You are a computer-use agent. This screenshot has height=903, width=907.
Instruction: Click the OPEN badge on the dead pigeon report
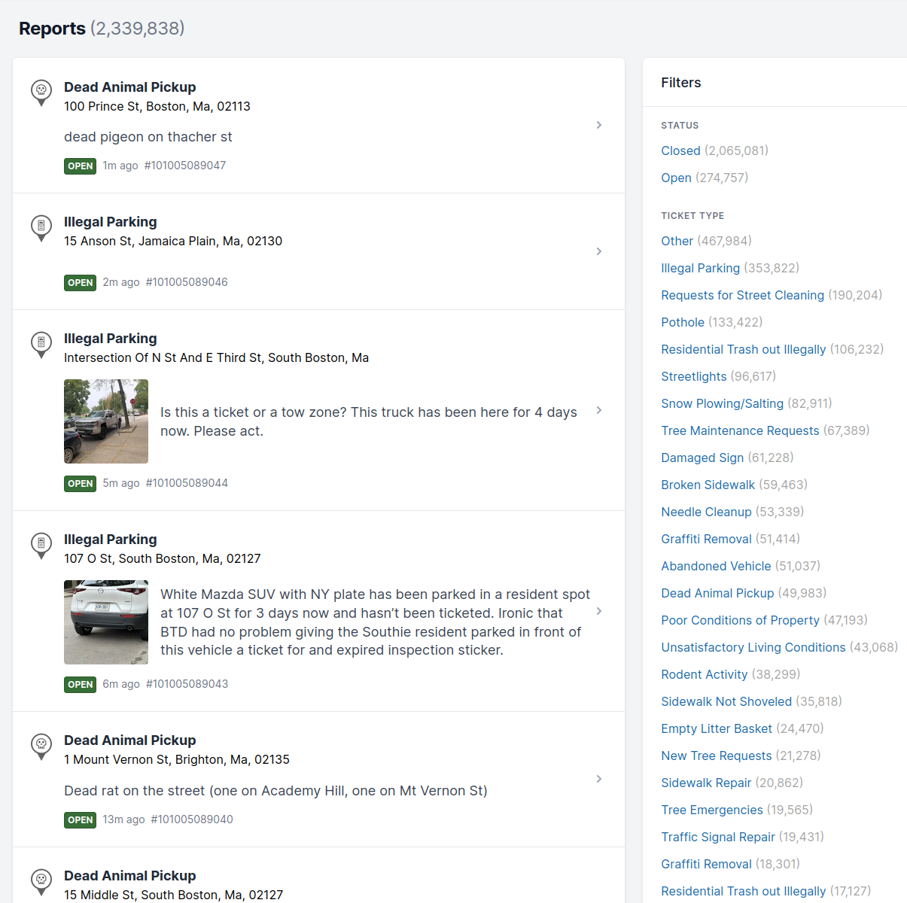click(80, 166)
